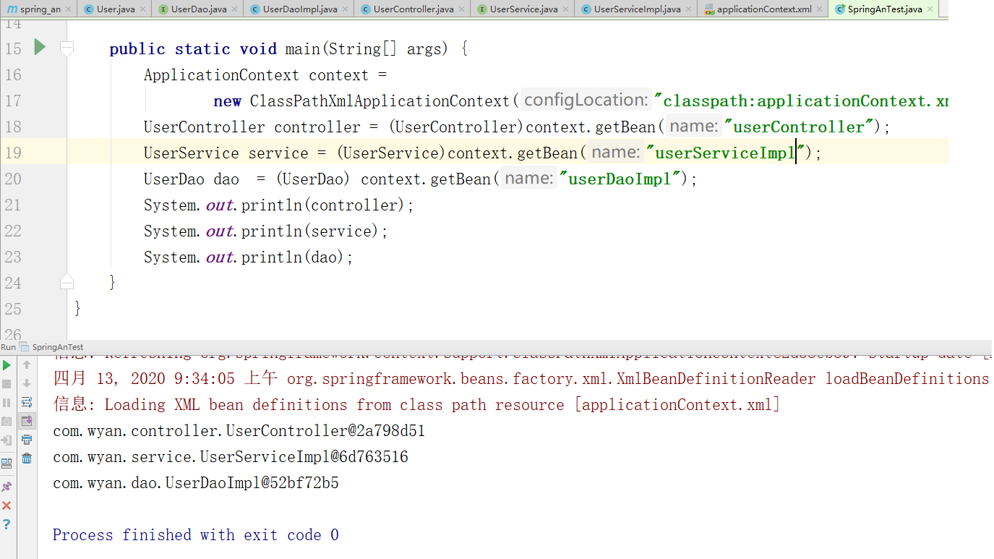Click line number 19 in gutter
Image resolution: width=994 pixels, height=559 pixels.
(x=13, y=153)
